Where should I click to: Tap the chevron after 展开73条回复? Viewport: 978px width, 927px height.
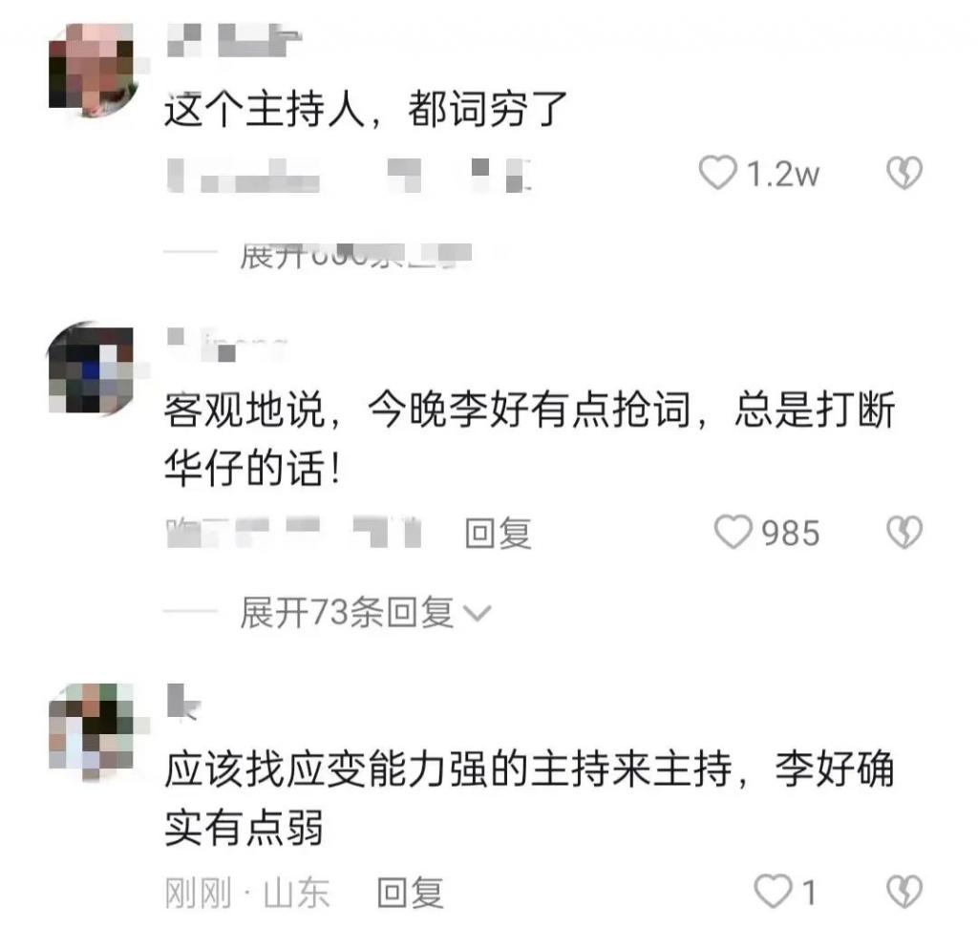[478, 614]
